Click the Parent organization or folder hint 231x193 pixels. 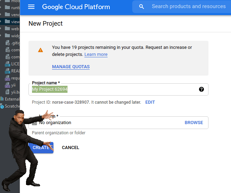tap(59, 133)
